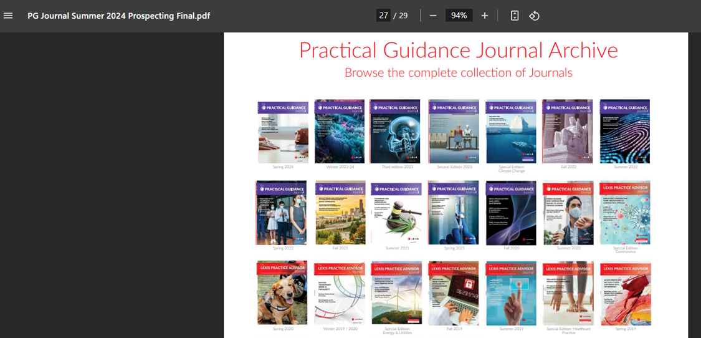Open the Winter 2023-24 journal cover

pyautogui.click(x=340, y=132)
